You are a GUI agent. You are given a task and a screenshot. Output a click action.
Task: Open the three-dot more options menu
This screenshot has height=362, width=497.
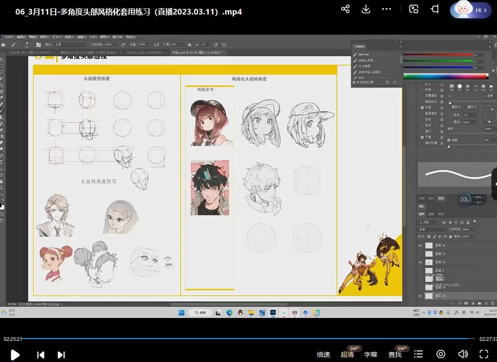[x=386, y=9]
